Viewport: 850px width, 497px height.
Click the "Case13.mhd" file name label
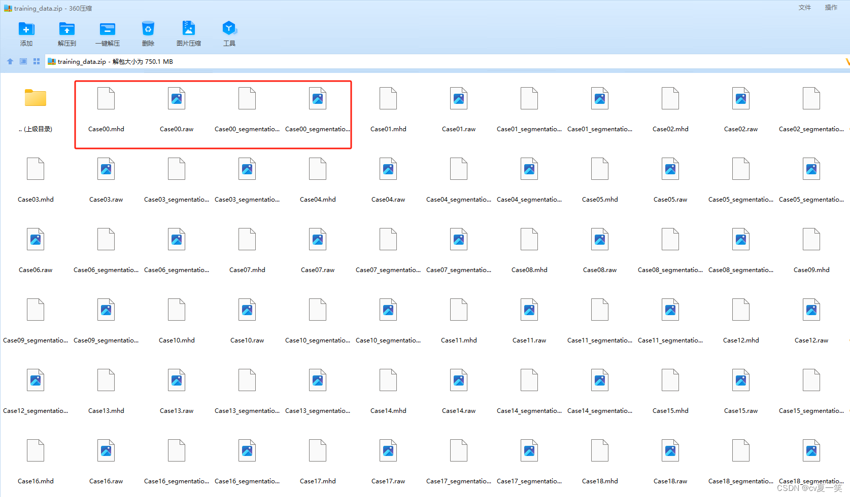point(106,411)
